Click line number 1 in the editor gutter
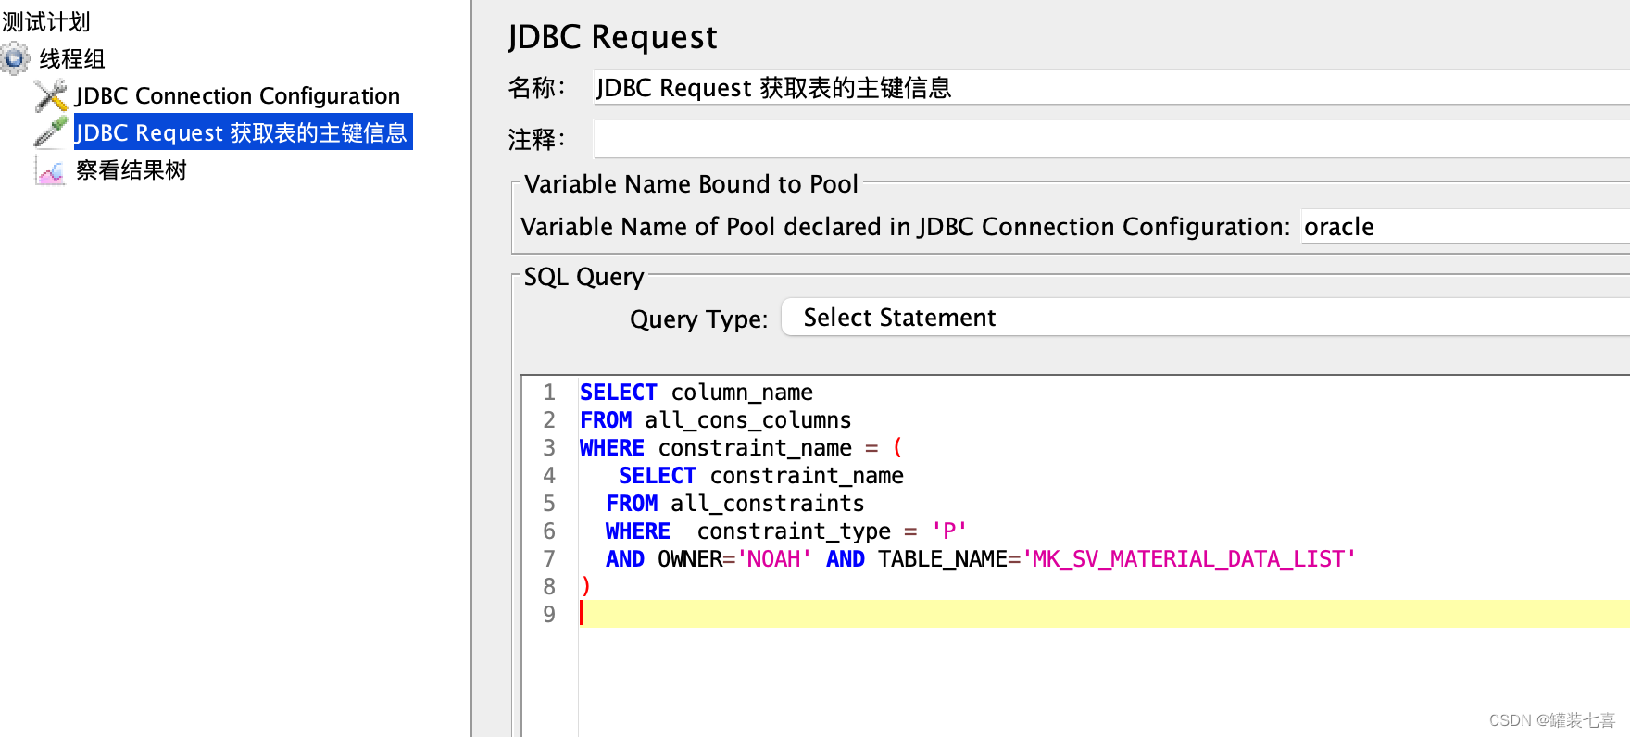Viewport: 1630px width, 737px height. pyautogui.click(x=549, y=393)
